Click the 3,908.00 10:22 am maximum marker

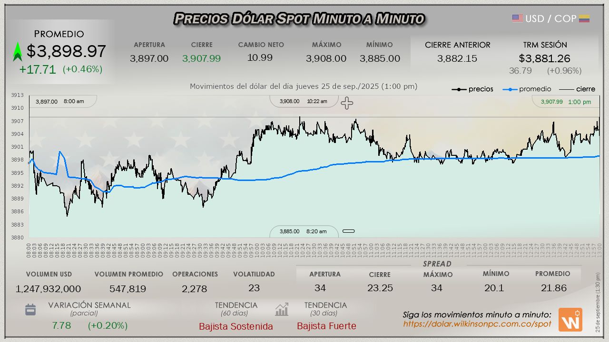tap(304, 101)
